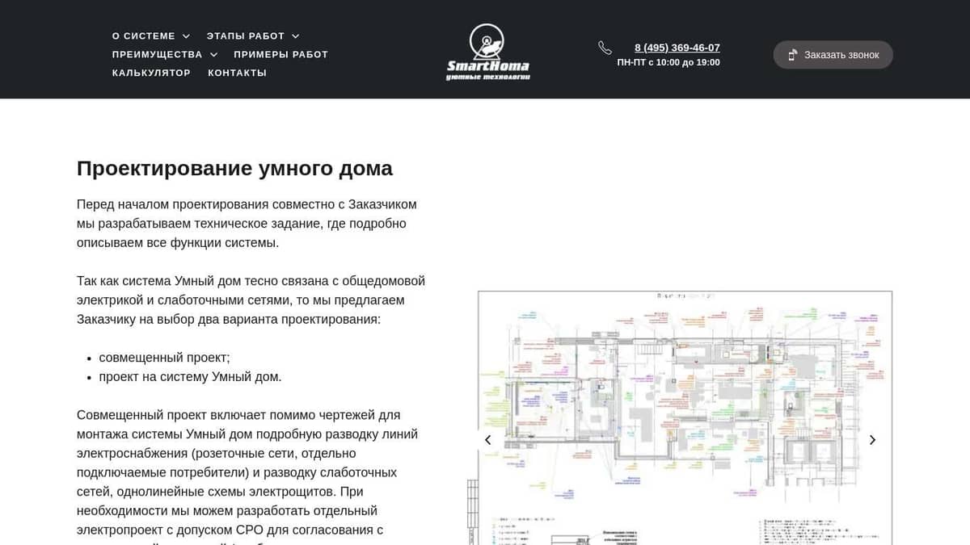The height and width of the screenshot is (545, 970).
Task: Click the Проектирование умного дома heading
Action: point(234,168)
